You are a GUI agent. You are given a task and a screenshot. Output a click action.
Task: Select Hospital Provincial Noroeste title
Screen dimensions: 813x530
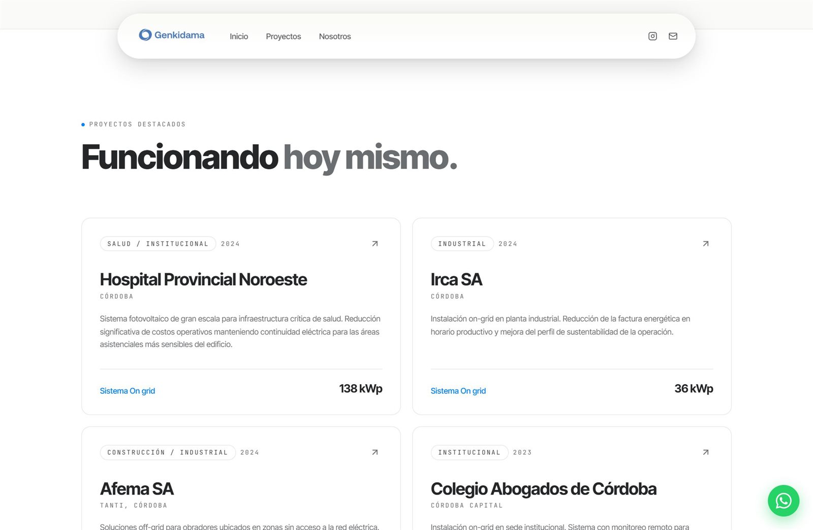point(203,280)
